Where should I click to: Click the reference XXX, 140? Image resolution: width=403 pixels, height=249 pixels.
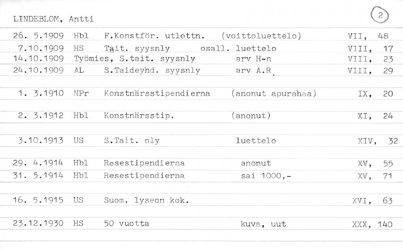373,225
